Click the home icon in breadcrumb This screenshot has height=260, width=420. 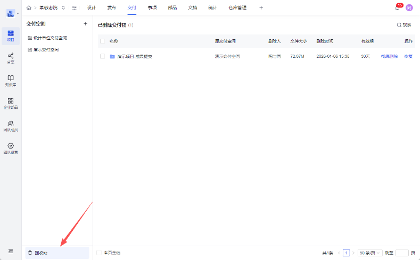coord(29,8)
